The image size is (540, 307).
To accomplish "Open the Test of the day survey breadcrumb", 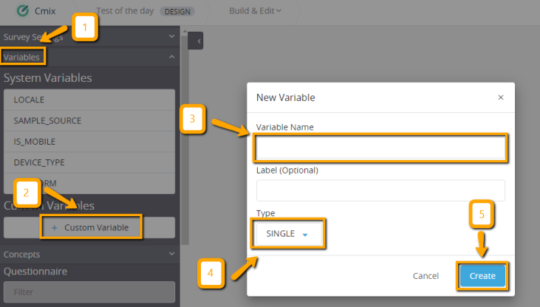I will (125, 11).
